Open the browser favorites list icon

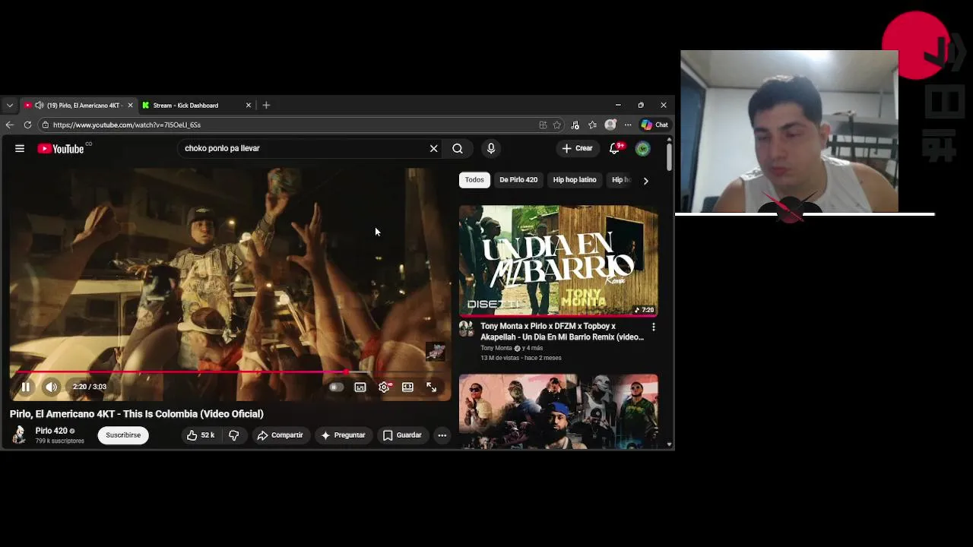click(592, 125)
